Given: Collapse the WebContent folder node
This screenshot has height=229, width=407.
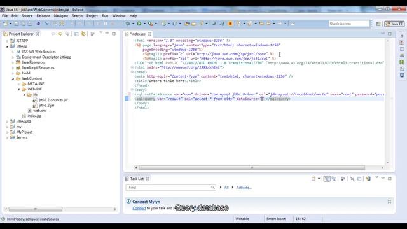Looking at the screenshot, I should (x=13, y=79).
